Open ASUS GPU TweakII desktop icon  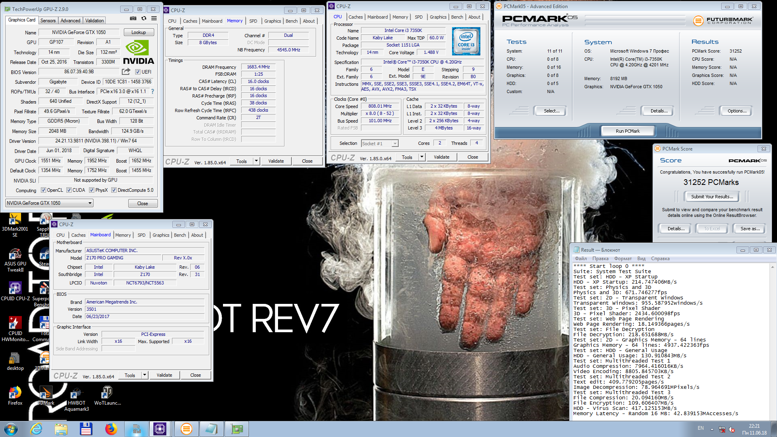(15, 260)
